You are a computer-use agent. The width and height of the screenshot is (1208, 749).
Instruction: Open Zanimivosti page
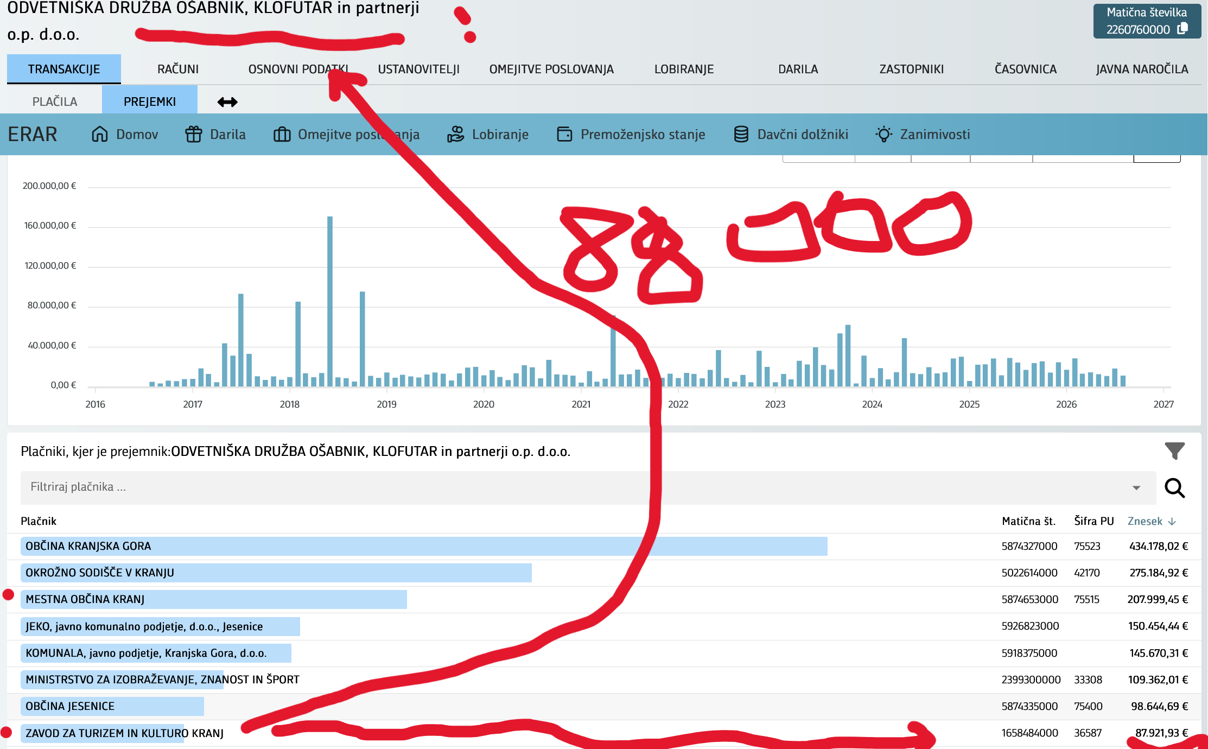coord(923,134)
